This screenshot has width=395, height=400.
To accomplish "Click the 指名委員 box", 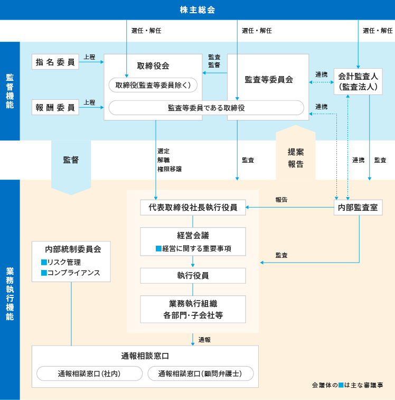I will (x=55, y=62).
